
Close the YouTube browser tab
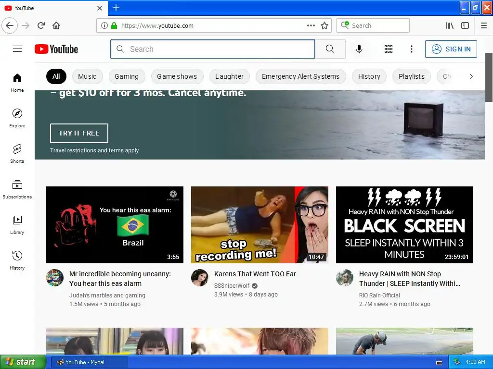(x=100, y=8)
